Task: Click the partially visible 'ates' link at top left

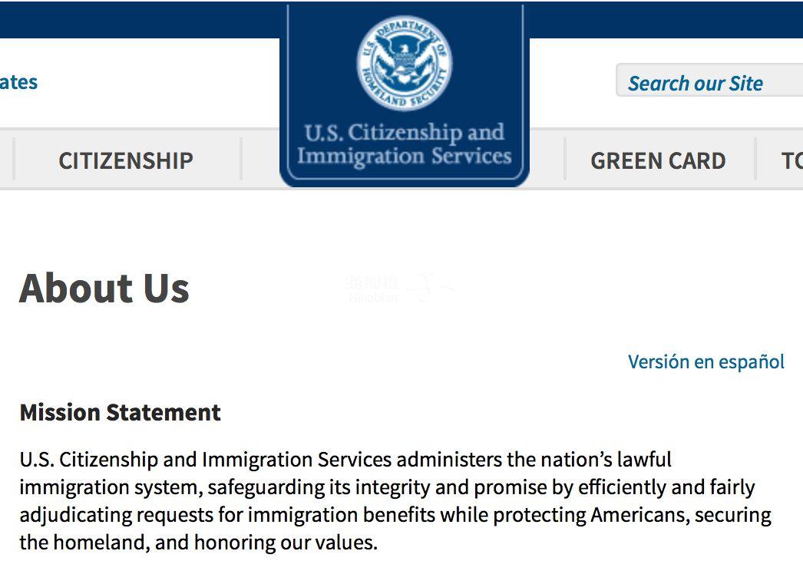Action: [18, 82]
